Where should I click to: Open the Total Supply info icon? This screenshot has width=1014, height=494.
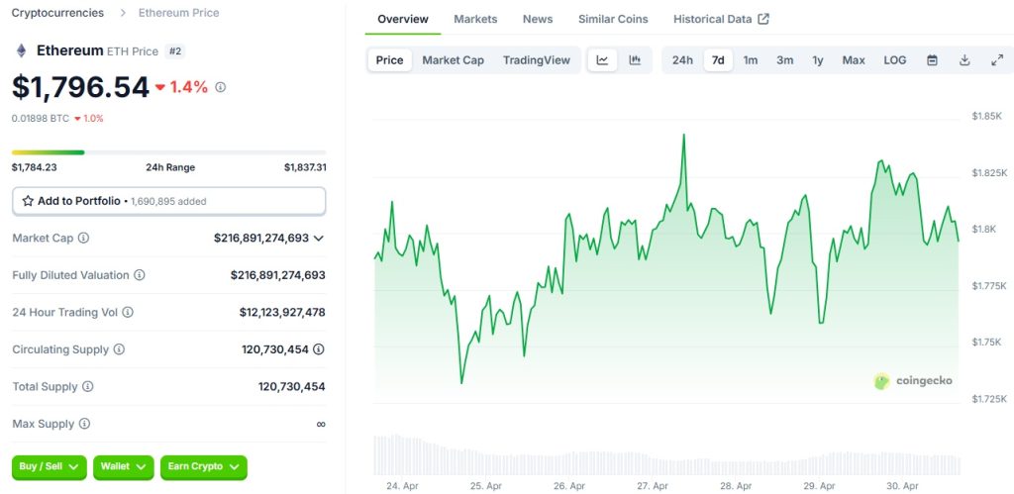88,387
